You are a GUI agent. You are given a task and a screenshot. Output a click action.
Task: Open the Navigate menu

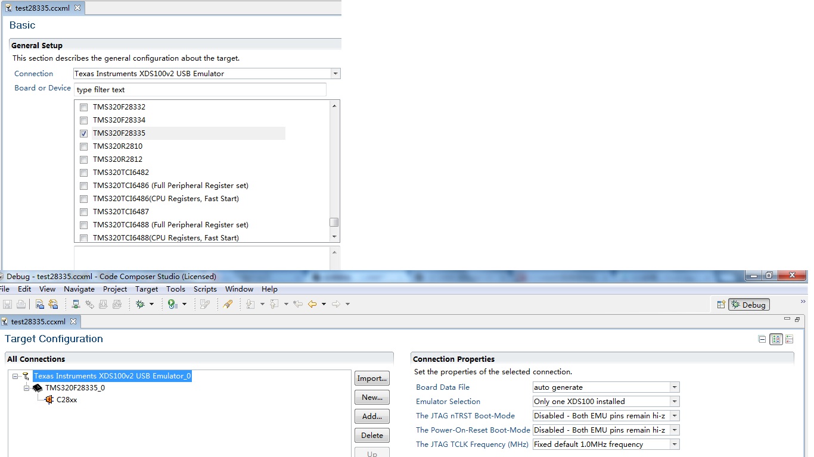pos(79,289)
